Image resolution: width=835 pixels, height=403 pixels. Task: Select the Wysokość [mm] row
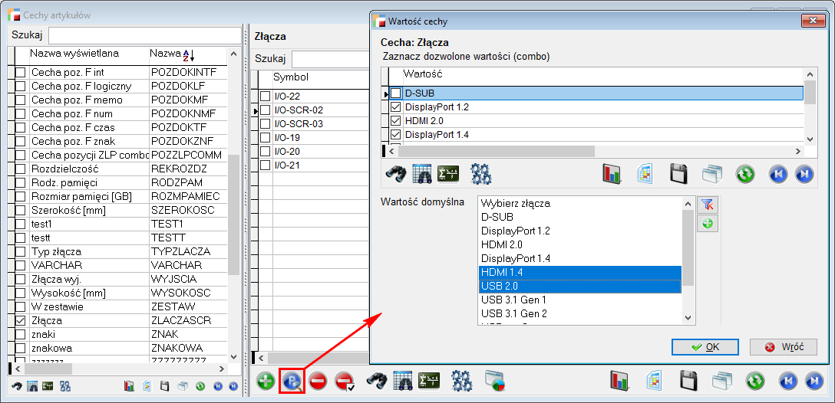click(x=121, y=293)
